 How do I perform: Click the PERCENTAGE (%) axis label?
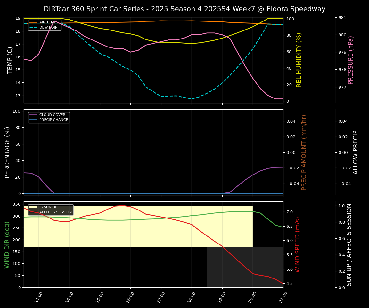(8, 152)
